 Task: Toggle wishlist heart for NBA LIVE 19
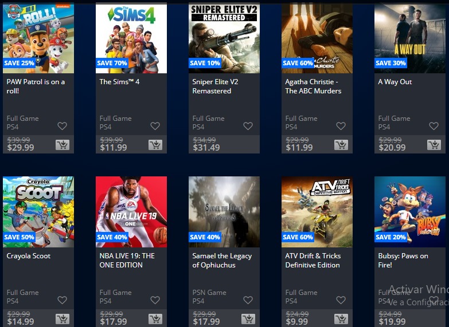[155, 300]
